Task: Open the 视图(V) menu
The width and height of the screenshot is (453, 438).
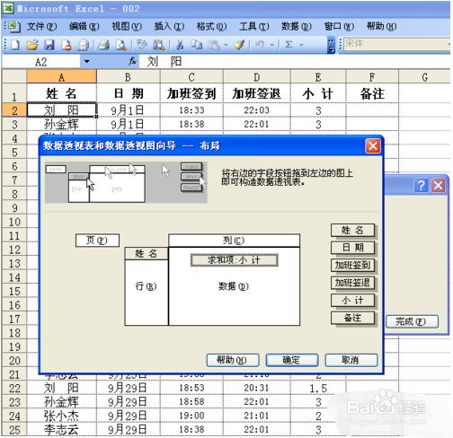Action: click(127, 27)
